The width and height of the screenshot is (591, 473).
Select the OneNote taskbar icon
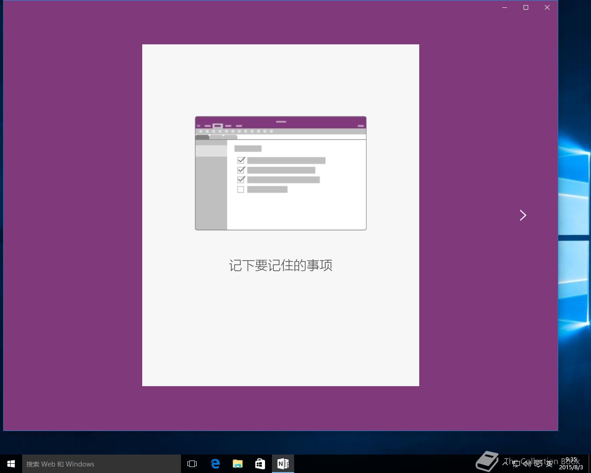pyautogui.click(x=283, y=464)
